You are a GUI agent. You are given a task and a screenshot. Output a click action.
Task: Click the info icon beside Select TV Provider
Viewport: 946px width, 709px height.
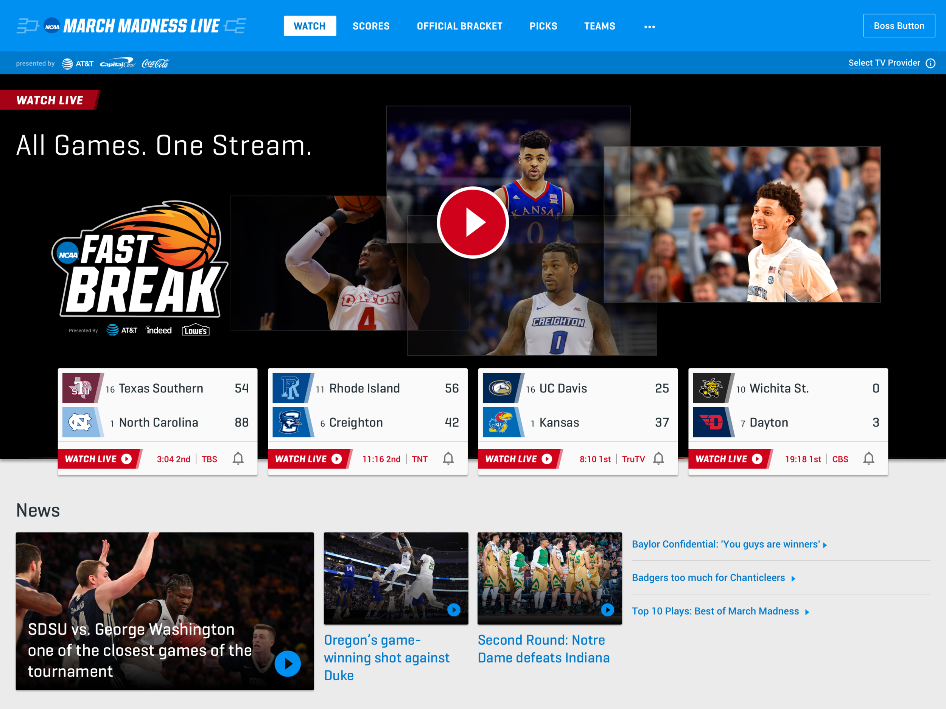coord(930,63)
